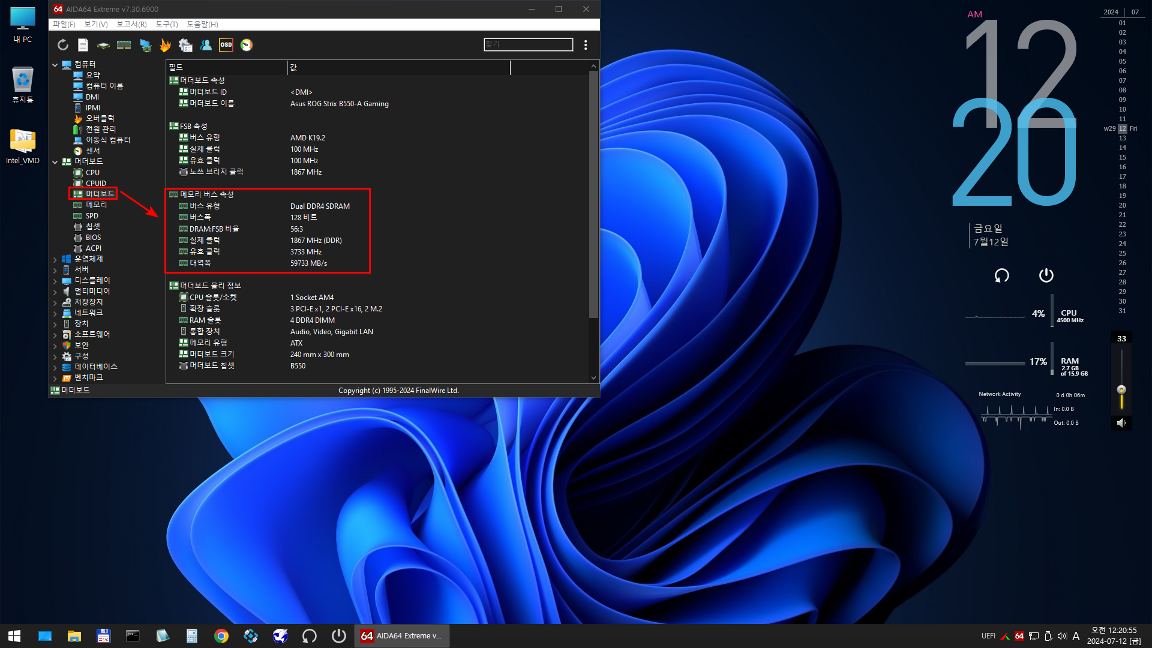
Task: Click the details pane vertical scrollbar
Action: [x=593, y=195]
